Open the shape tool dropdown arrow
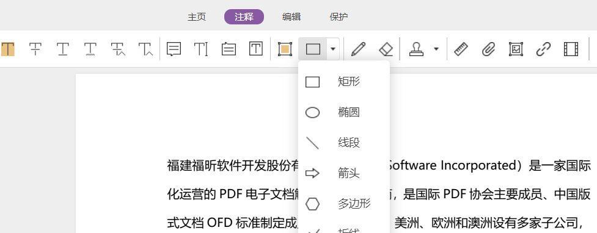This screenshot has width=597, height=233. coord(333,49)
